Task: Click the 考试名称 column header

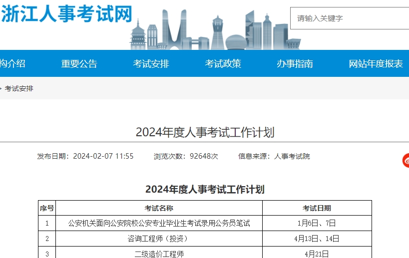Action: (x=159, y=208)
